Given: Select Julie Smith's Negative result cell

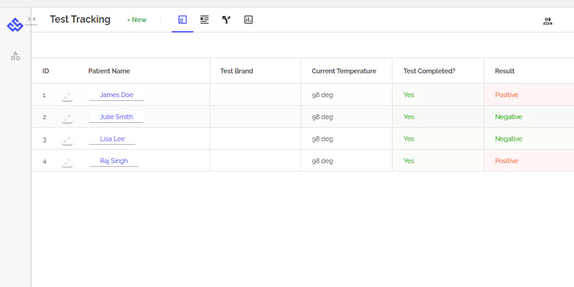Looking at the screenshot, I should coord(529,117).
